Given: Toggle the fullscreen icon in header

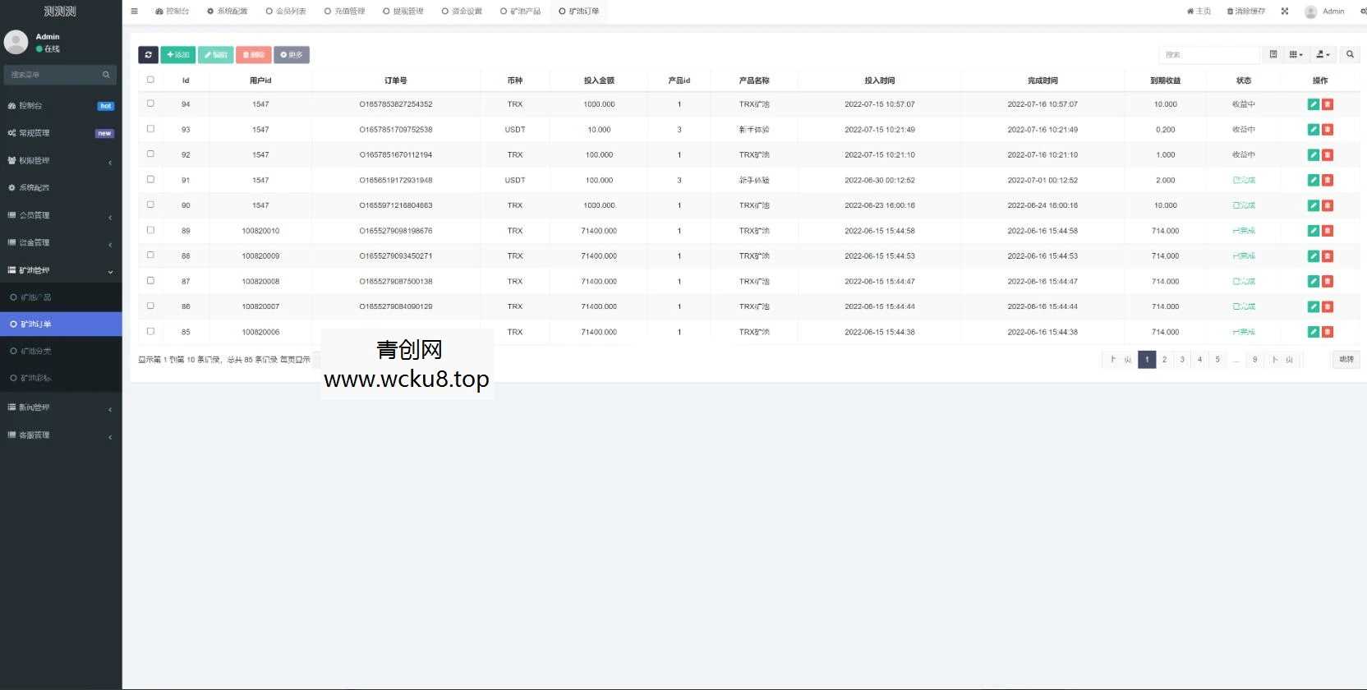Looking at the screenshot, I should (x=1285, y=11).
